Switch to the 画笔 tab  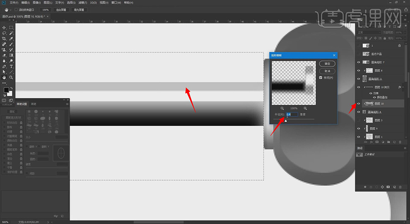34,104
